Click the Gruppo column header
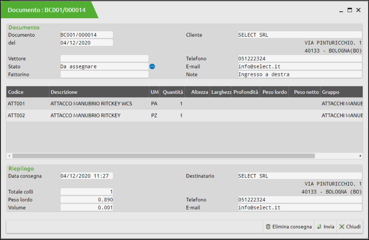This screenshot has width=369, height=240. pos(341,92)
